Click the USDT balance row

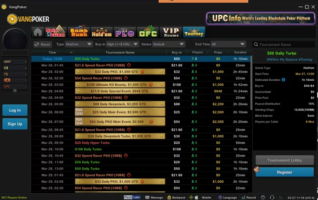pyautogui.click(x=15, y=62)
